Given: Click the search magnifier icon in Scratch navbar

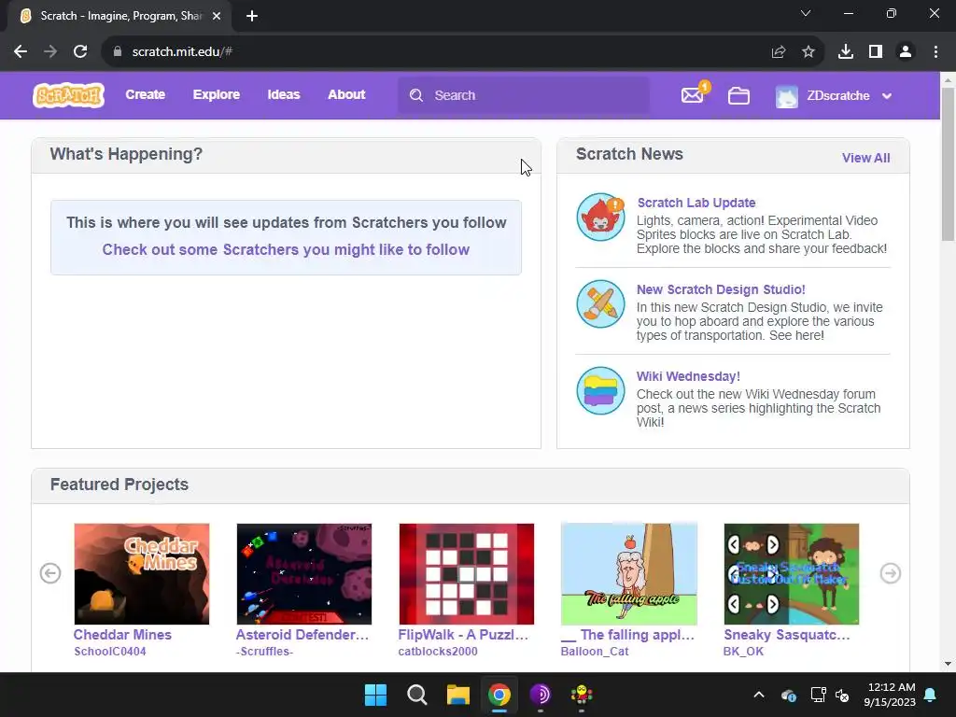Looking at the screenshot, I should click(415, 95).
